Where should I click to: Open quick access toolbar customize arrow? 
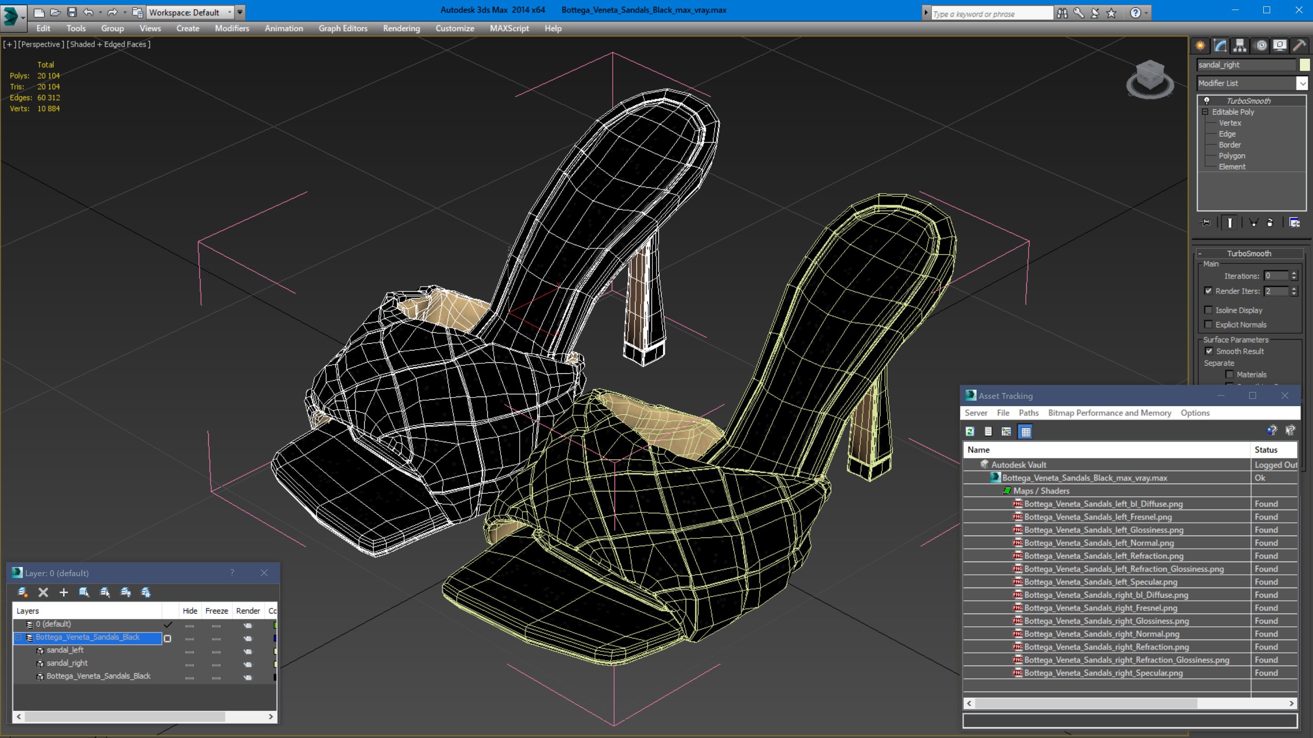(x=240, y=12)
